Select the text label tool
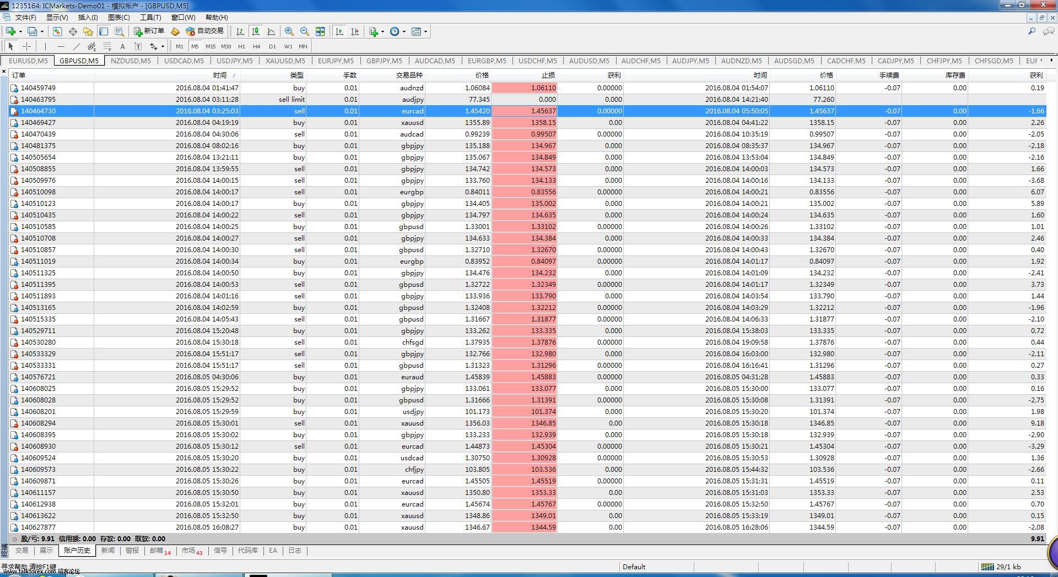Viewport: 1058px width, 577px height. (138, 47)
